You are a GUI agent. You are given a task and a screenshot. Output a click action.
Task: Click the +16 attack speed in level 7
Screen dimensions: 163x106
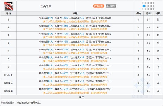click(82, 65)
